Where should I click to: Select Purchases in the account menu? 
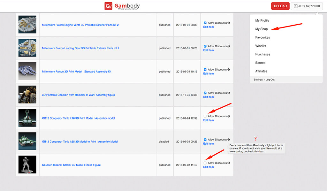coord(262,54)
